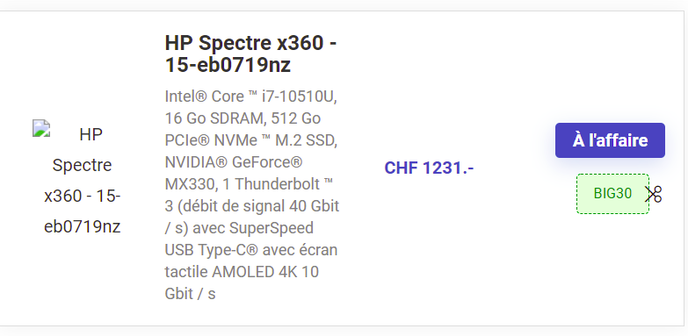Click the HP Spectre product thumbnail alt text
This screenshot has height=336, width=688.
click(82, 180)
